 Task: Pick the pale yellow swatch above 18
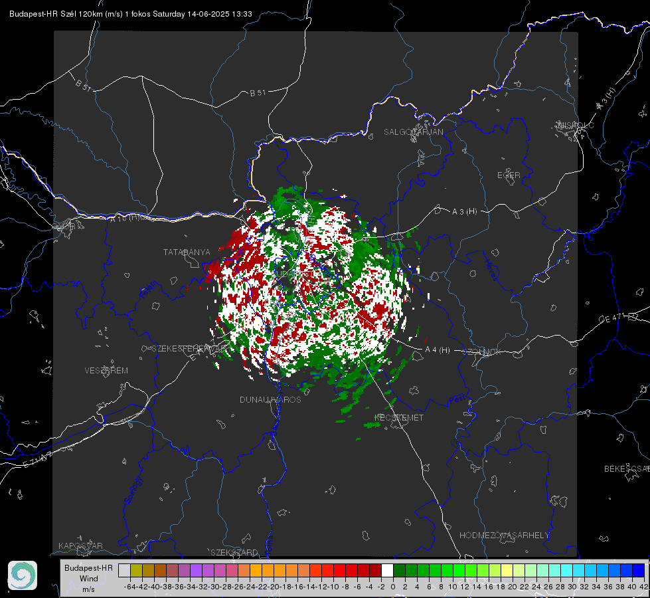click(507, 571)
